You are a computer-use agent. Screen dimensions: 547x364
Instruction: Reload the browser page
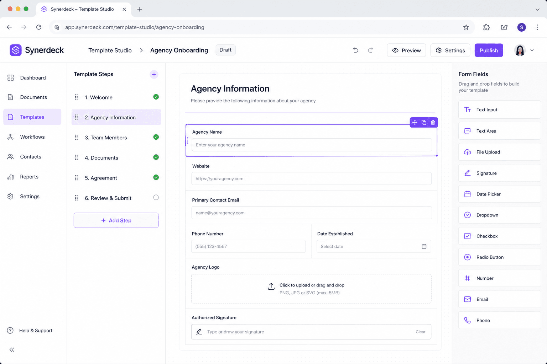click(39, 27)
